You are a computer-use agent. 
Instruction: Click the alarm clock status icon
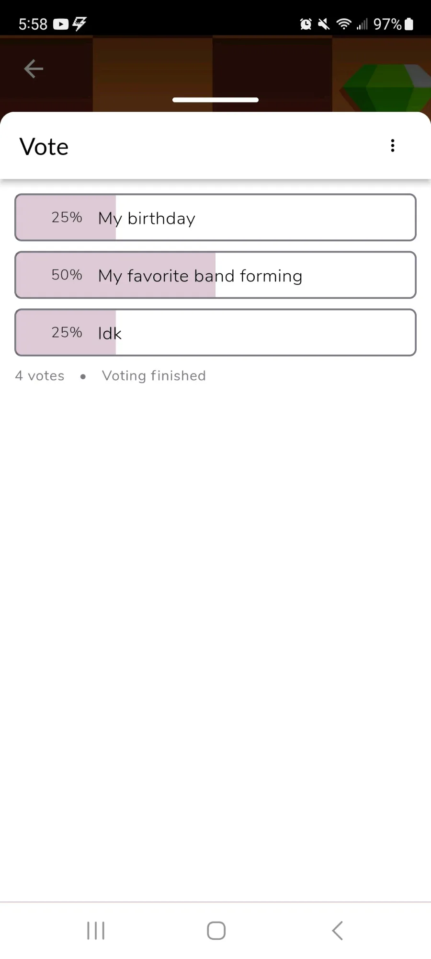coord(306,24)
